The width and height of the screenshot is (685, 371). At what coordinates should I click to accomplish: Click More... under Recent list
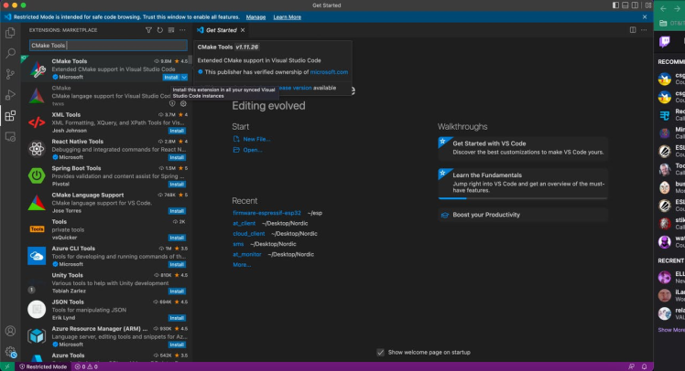242,265
